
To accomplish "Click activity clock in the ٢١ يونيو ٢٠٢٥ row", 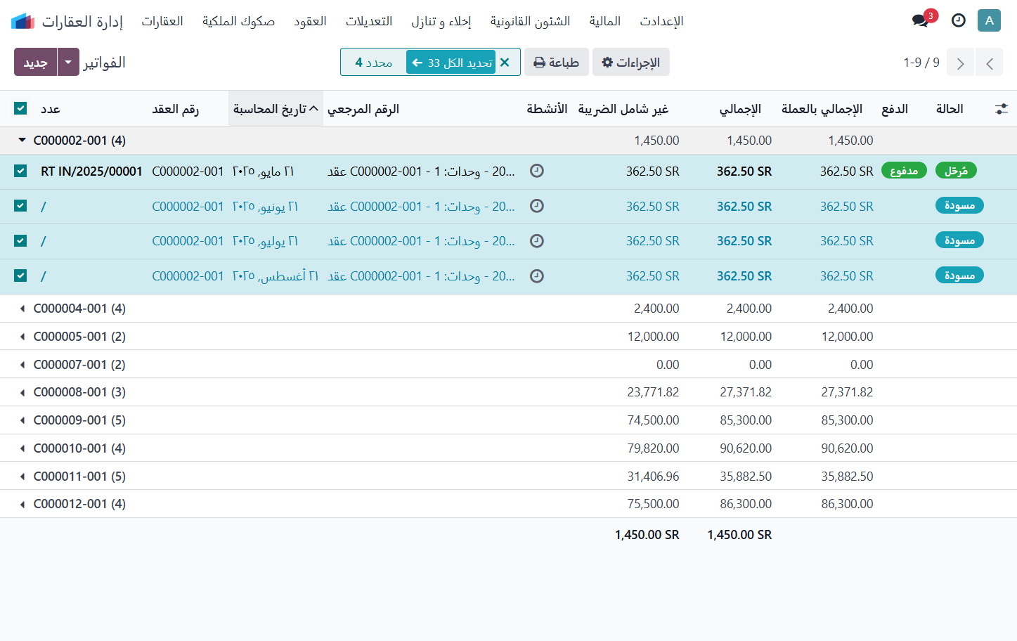I will 537,206.
